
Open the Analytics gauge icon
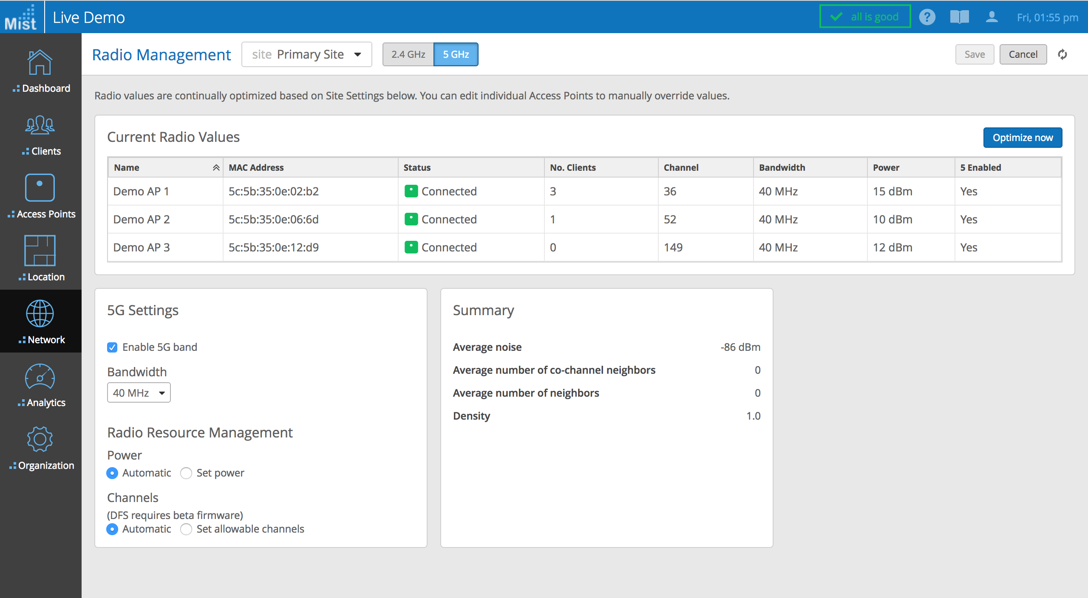point(40,377)
